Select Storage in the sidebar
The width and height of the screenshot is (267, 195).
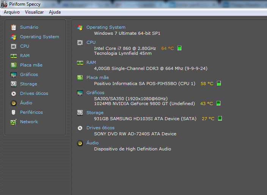click(x=28, y=84)
